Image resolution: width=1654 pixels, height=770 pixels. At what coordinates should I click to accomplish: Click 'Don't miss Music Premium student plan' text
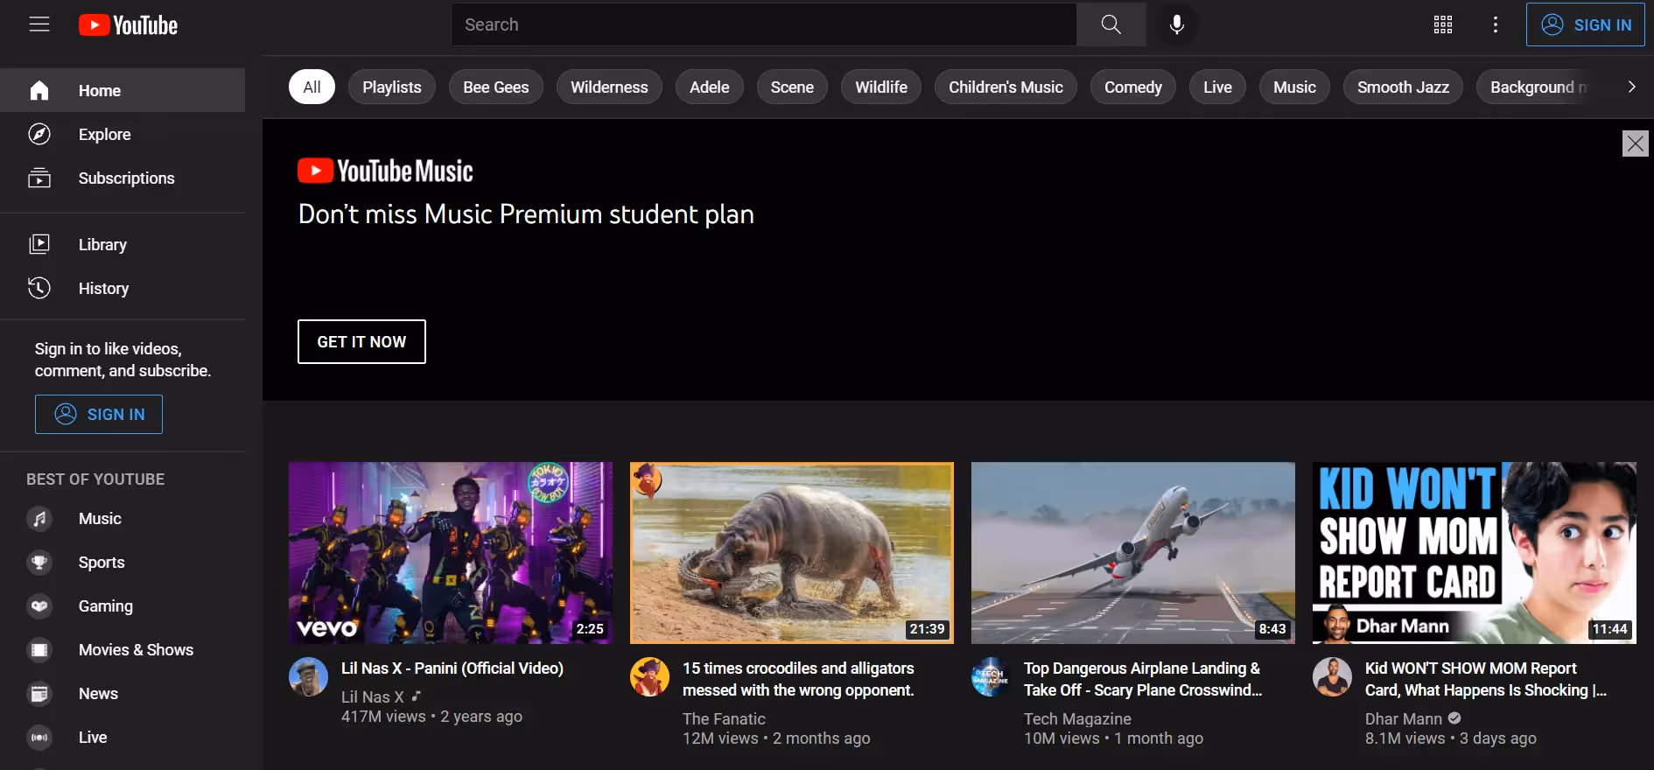pos(526,214)
